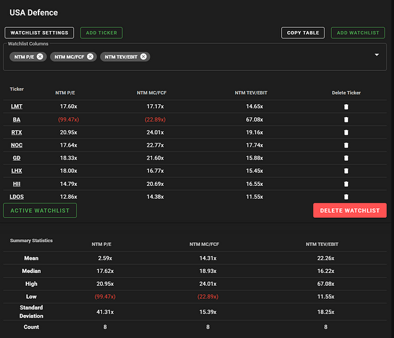The image size is (394, 338).
Task: Click the 24.01x value in RTX row
Action: tap(155, 132)
